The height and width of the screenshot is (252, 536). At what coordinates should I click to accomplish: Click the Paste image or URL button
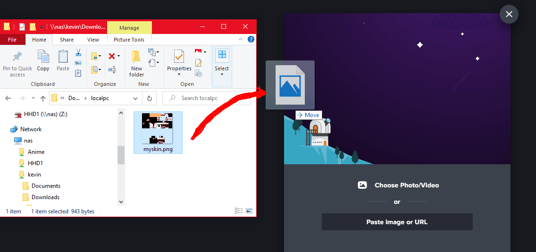click(x=397, y=222)
